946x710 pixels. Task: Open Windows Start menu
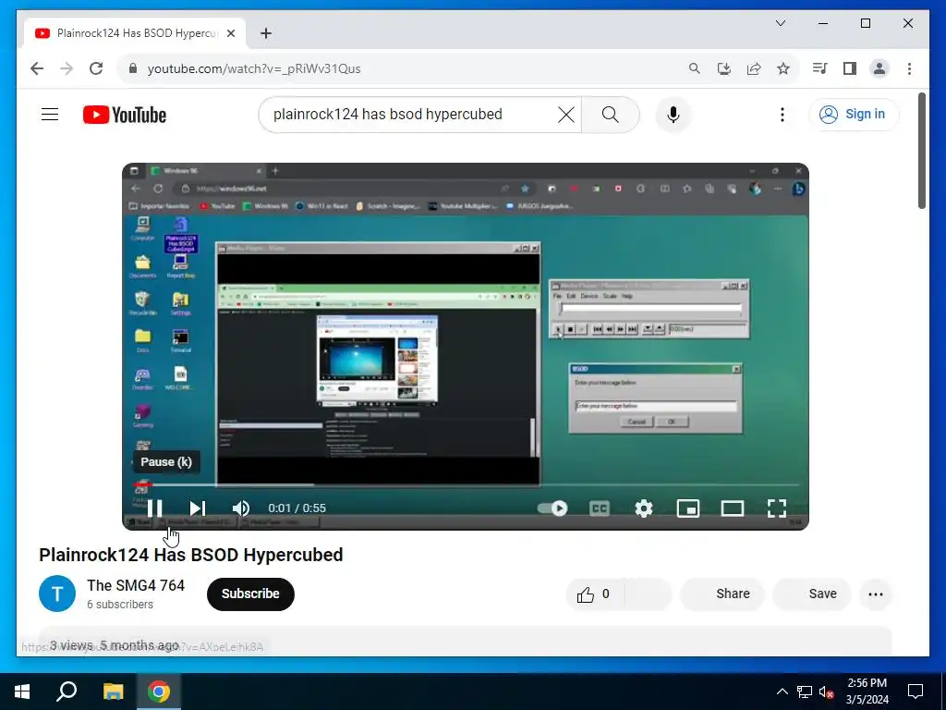click(22, 692)
